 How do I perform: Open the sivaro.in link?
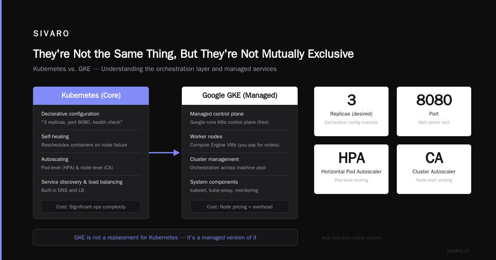[458, 251]
